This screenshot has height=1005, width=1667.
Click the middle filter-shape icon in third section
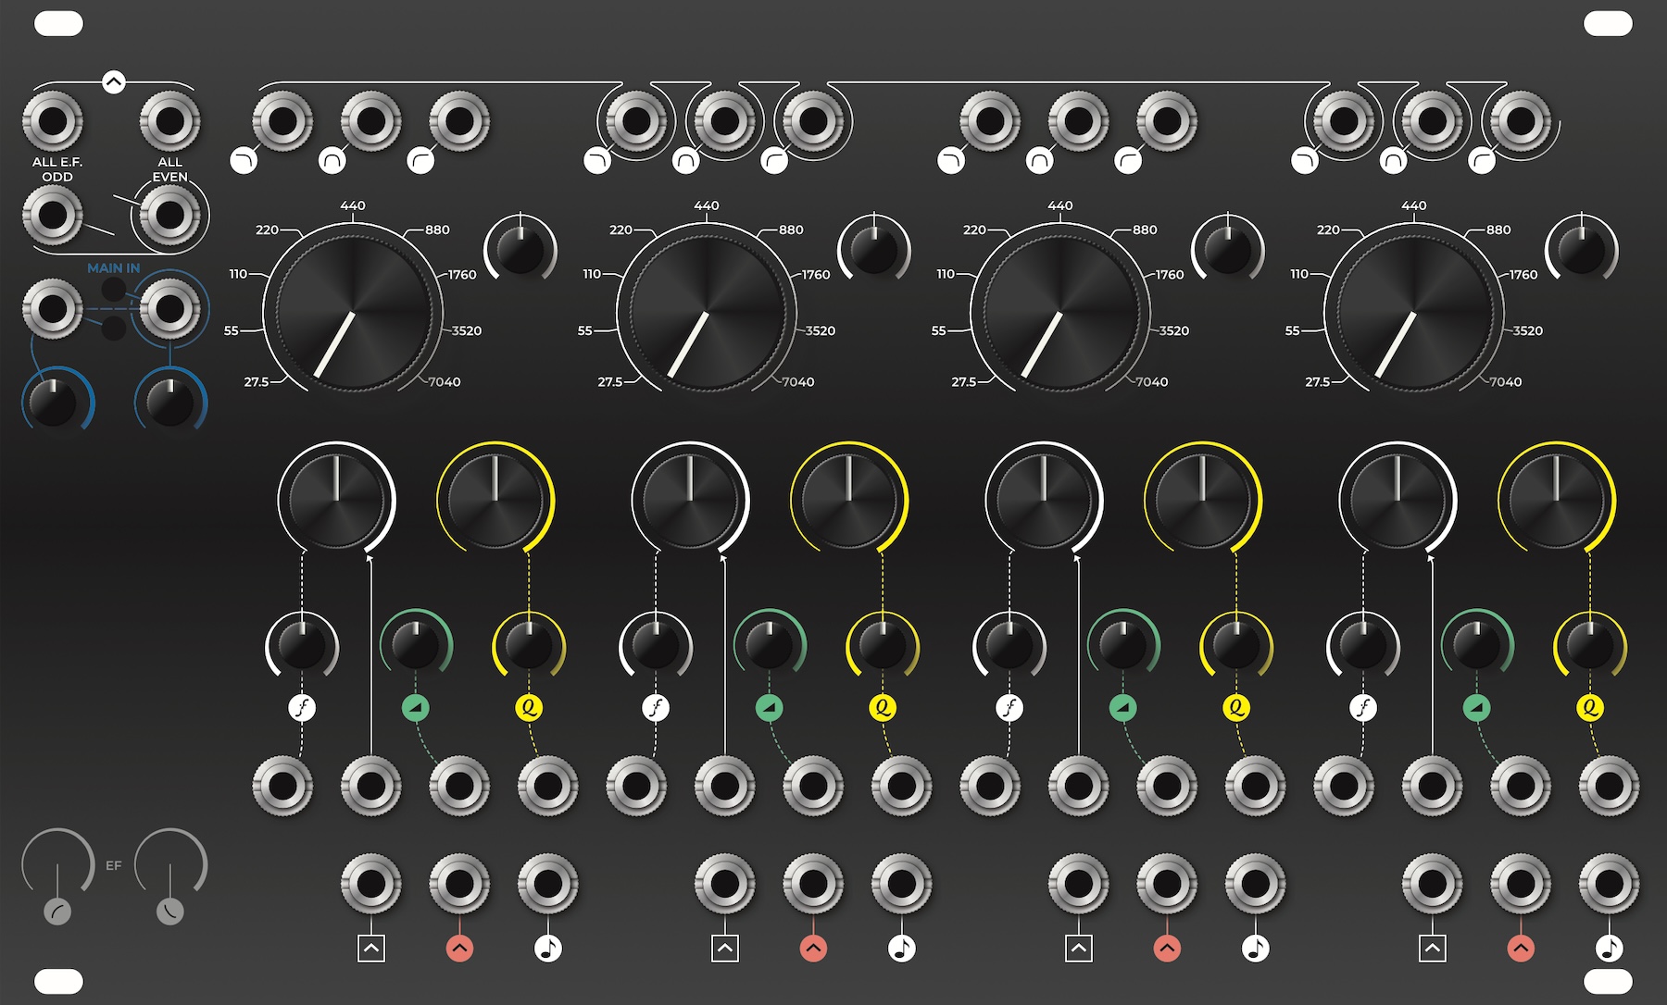[1040, 161]
